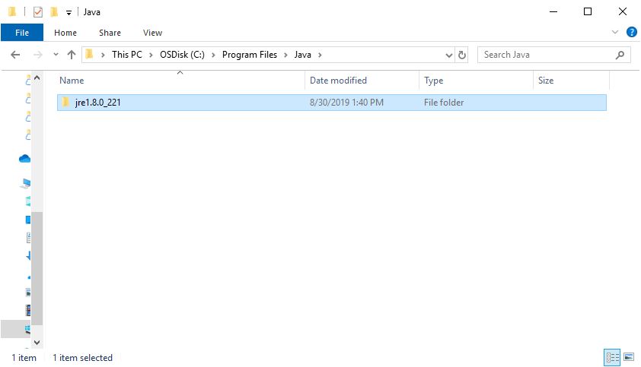Open Help with the question mark icon

pyautogui.click(x=631, y=33)
